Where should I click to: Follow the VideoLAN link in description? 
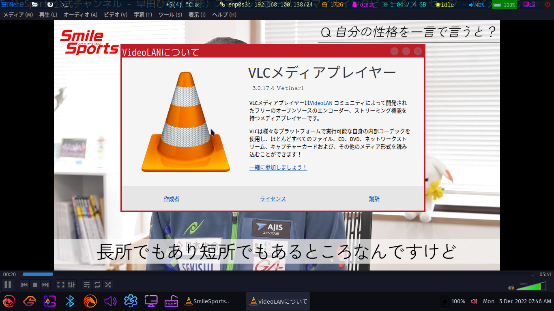click(321, 103)
